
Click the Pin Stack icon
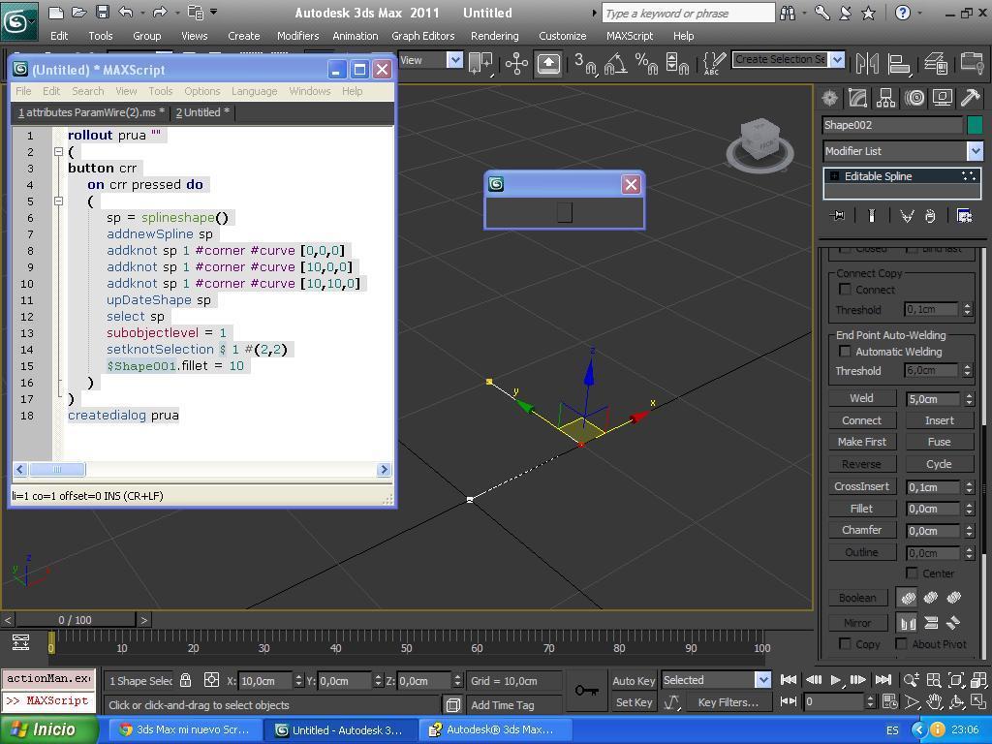tap(839, 216)
